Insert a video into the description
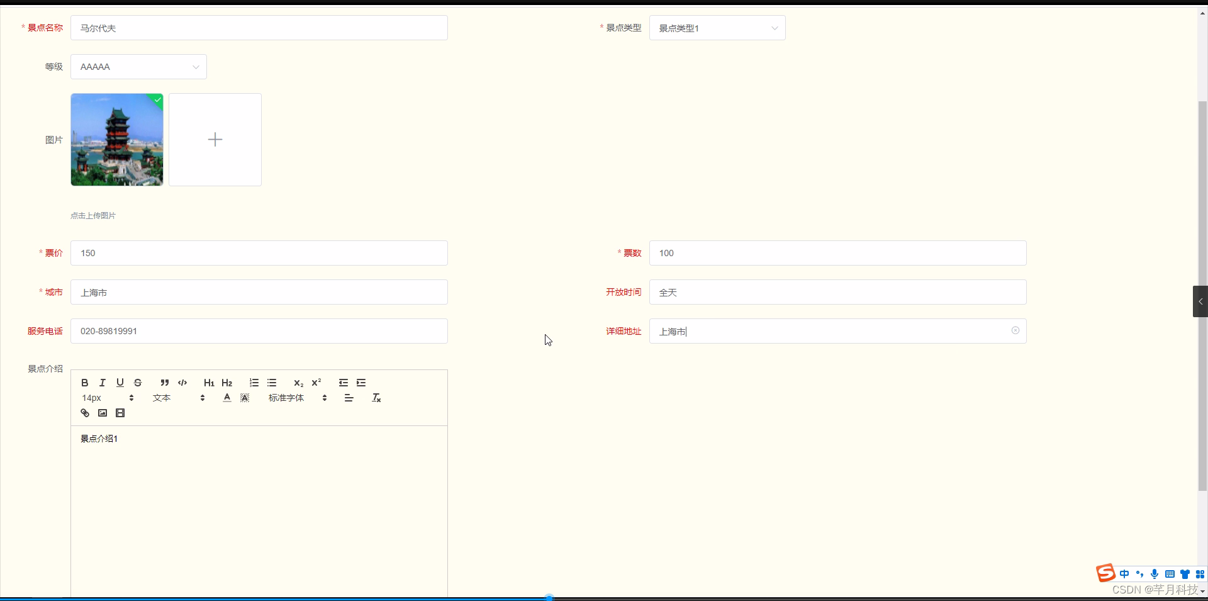 coord(120,413)
